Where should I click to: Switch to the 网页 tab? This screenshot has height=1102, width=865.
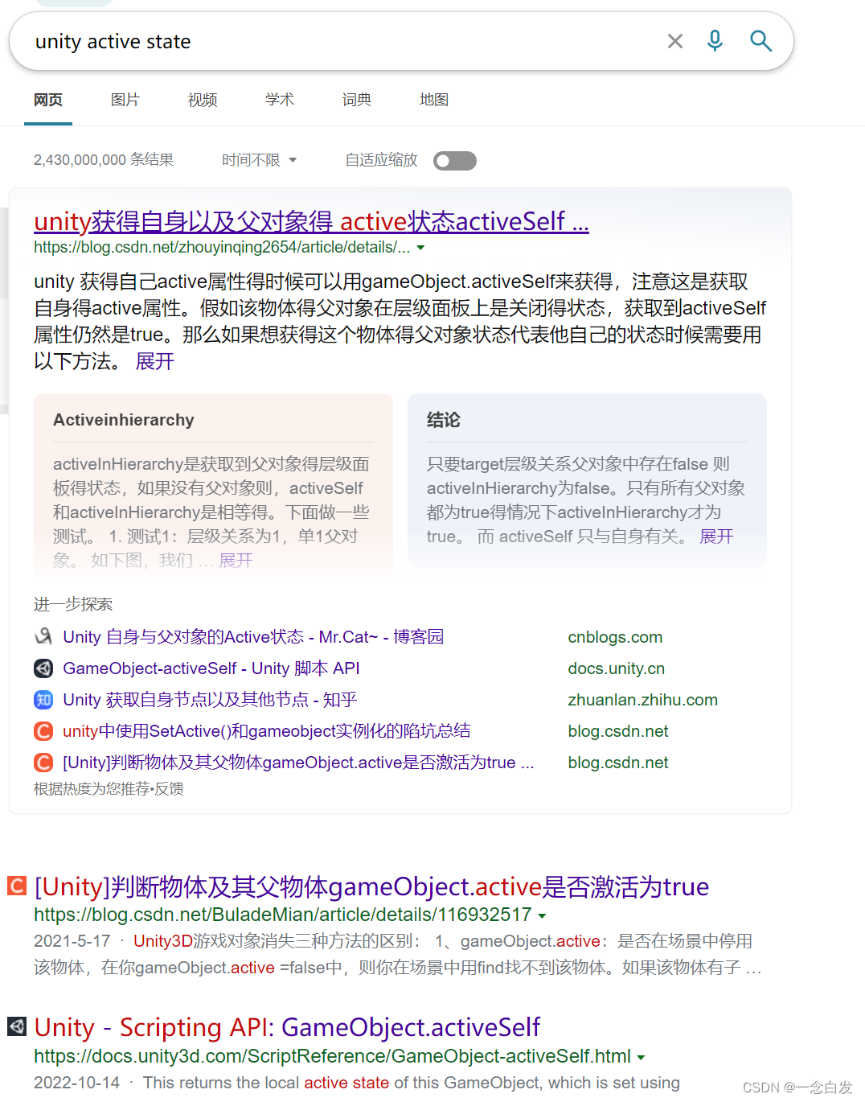(48, 100)
